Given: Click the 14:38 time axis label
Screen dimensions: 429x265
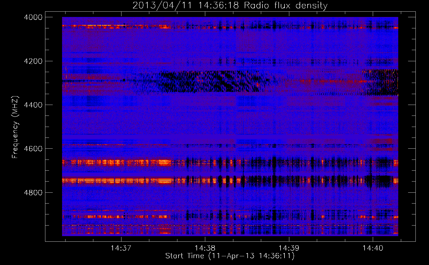Looking at the screenshot, I should pos(205,248).
